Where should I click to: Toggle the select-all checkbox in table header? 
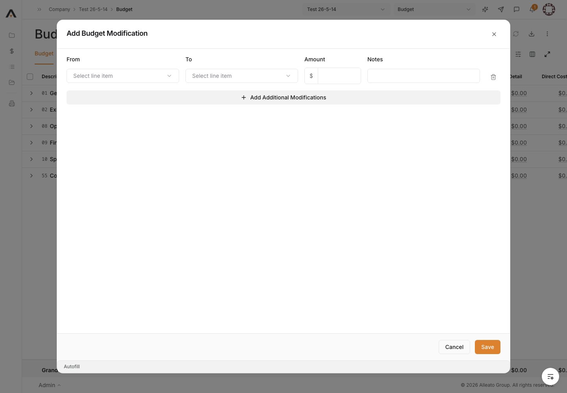(x=30, y=77)
